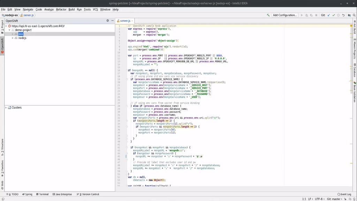Click the yellow warning marker at top of stripe
This screenshot has height=201, width=357.
[351, 26]
